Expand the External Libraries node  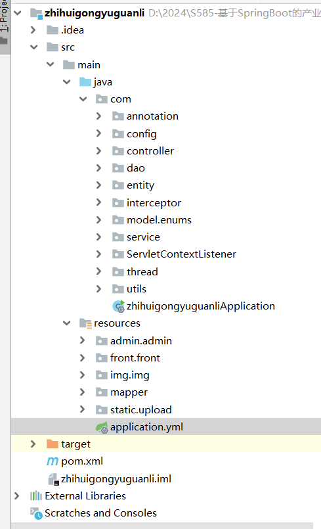tap(17, 495)
